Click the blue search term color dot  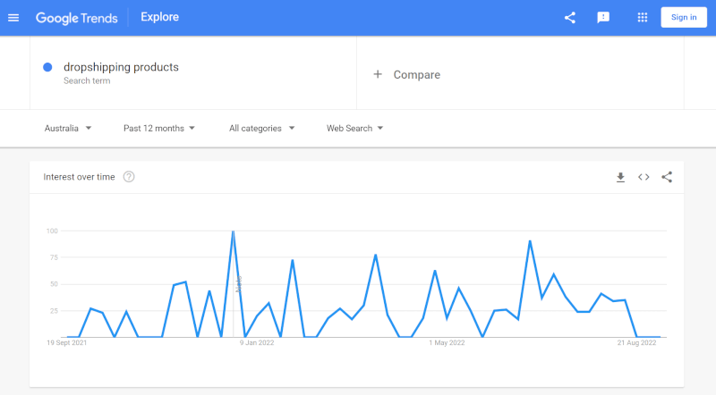[x=47, y=67]
